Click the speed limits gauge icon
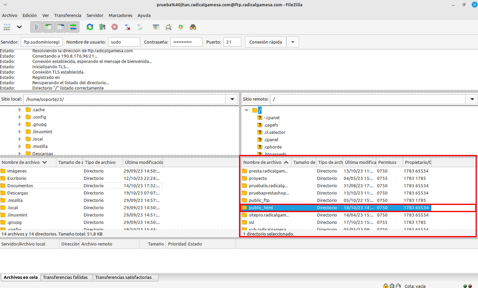Viewport: 478px width, 288px height. (398, 286)
